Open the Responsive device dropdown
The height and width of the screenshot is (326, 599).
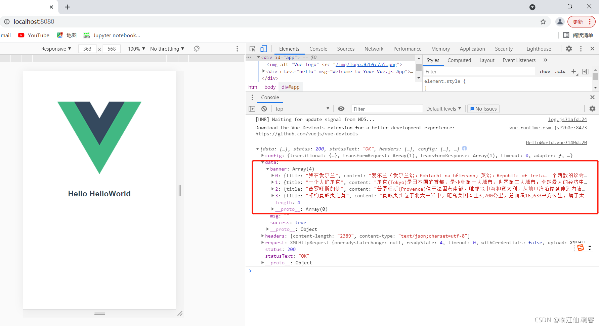click(56, 49)
